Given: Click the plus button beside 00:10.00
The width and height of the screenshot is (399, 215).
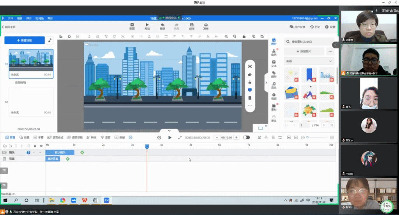Looking at the screenshot, I should (237, 137).
